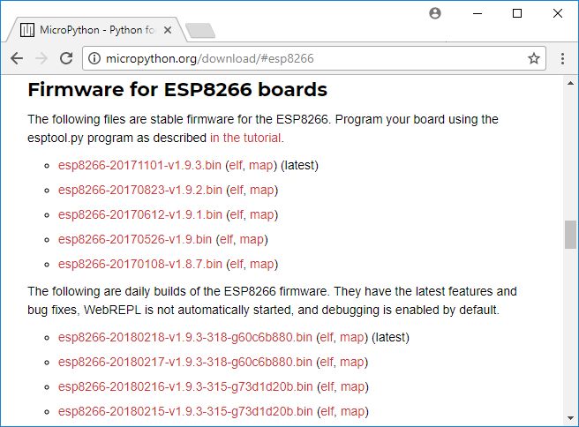Screen dimensions: 579x427
Task: Open map link for v1.9.1 firmware
Action: coord(262,214)
